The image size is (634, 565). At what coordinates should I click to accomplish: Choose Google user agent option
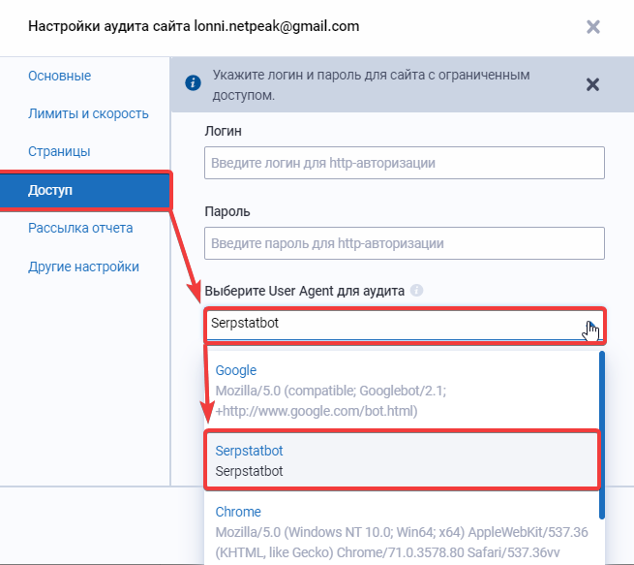pyautogui.click(x=402, y=391)
